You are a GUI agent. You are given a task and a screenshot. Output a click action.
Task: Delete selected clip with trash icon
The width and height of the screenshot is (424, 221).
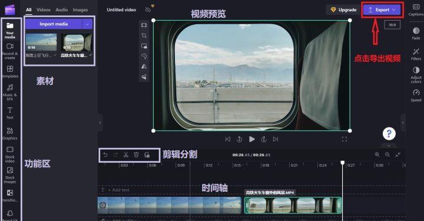[136, 155]
